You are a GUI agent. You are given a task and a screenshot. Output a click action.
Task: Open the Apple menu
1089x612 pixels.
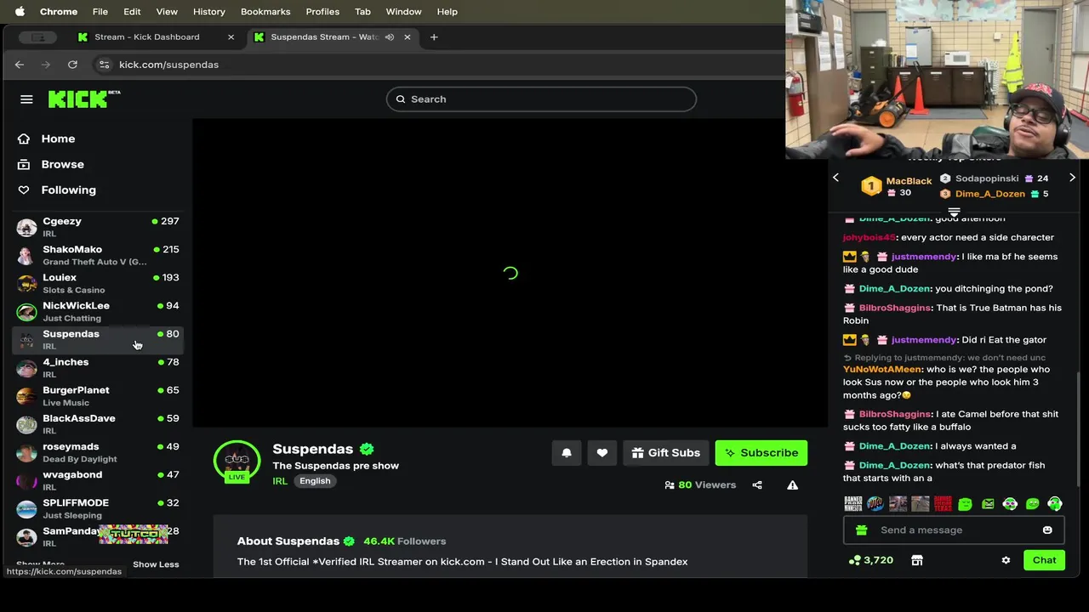click(x=19, y=12)
